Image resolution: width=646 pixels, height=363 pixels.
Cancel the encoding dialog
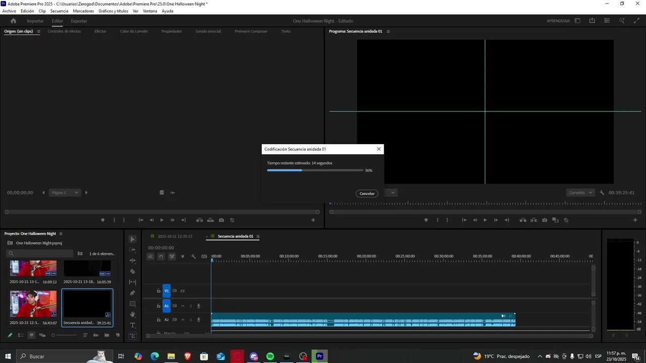click(x=367, y=194)
